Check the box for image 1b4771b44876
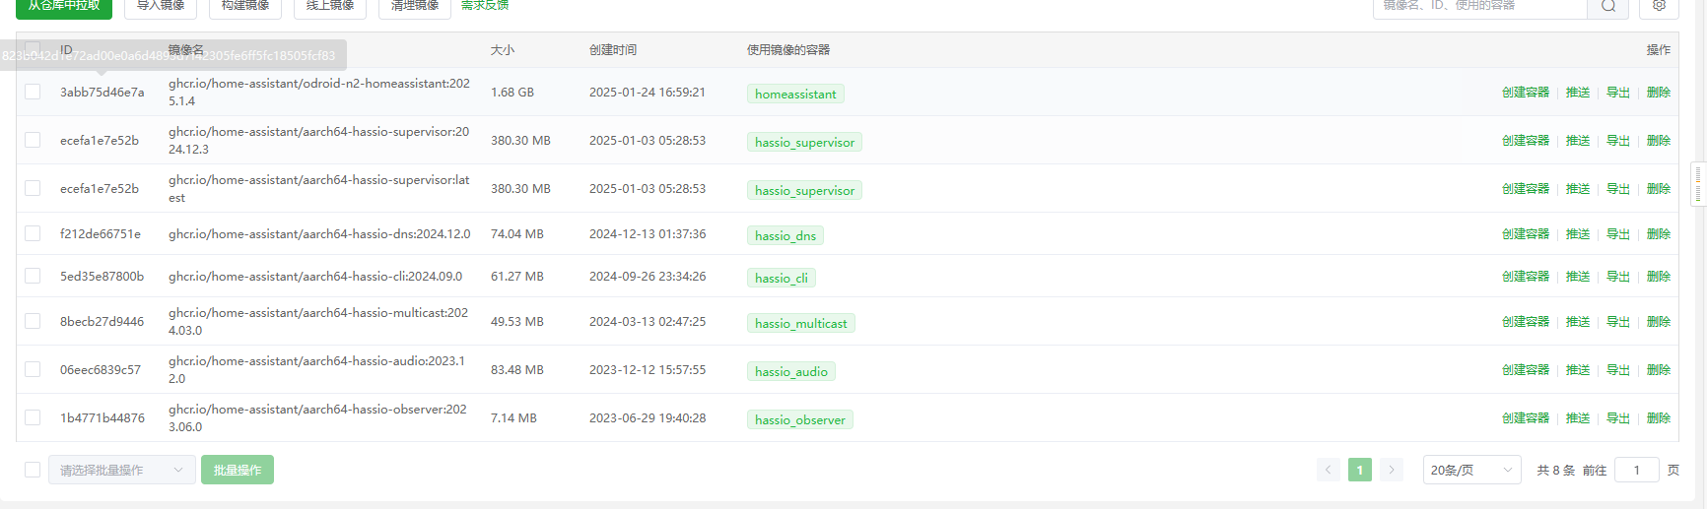The image size is (1707, 509). (33, 417)
